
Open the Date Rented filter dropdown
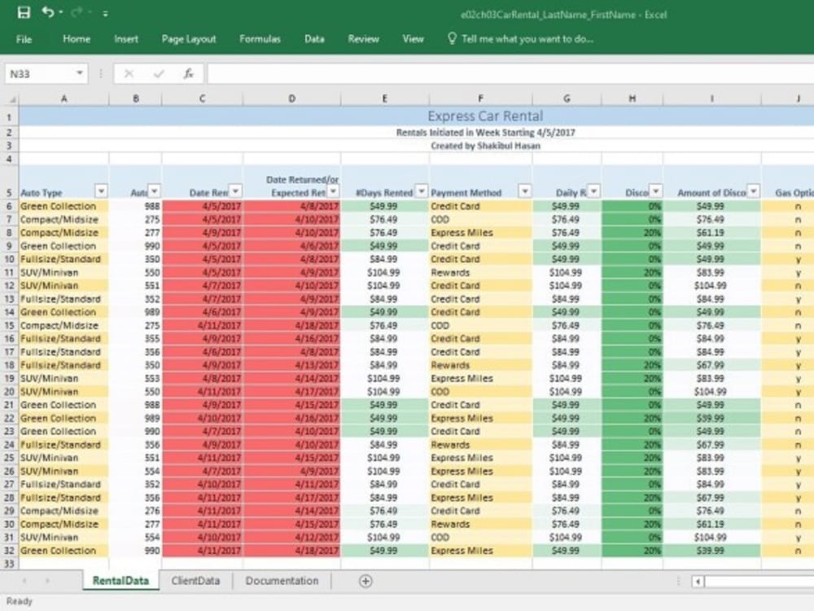pos(236,191)
